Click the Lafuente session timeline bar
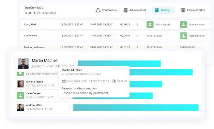 (x=161, y=72)
